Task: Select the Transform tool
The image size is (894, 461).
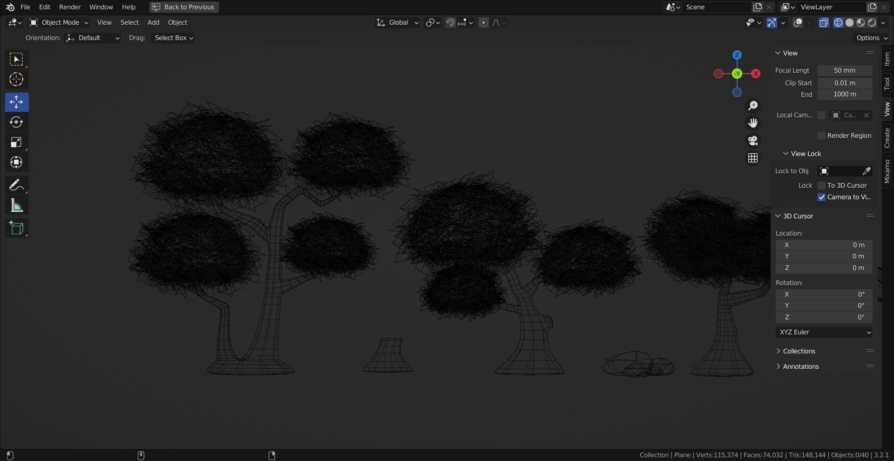Action: point(16,163)
